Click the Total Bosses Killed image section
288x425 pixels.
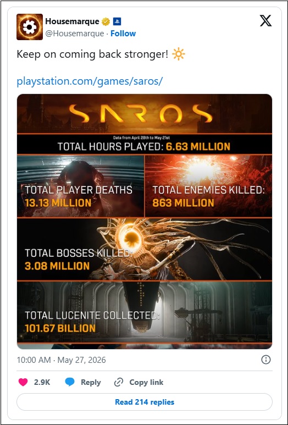(145, 249)
